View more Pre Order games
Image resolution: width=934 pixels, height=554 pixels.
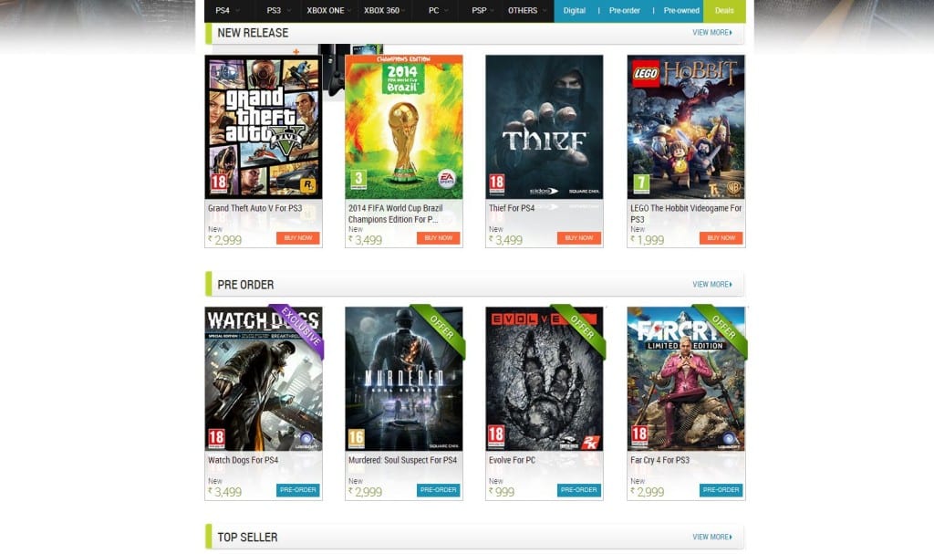click(x=711, y=285)
